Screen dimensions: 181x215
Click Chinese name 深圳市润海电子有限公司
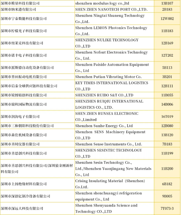point(20,117)
